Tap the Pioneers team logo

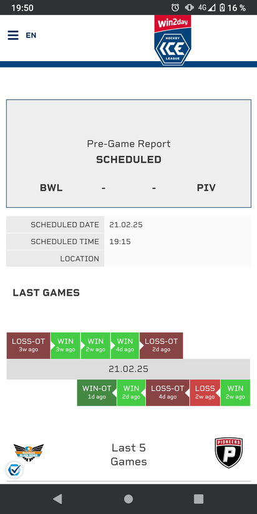click(229, 453)
